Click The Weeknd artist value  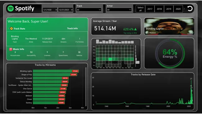pyautogui.click(x=31, y=39)
